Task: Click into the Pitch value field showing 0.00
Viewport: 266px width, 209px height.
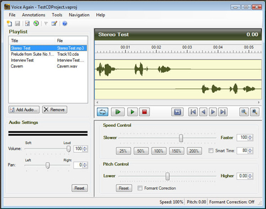Action: (243, 176)
